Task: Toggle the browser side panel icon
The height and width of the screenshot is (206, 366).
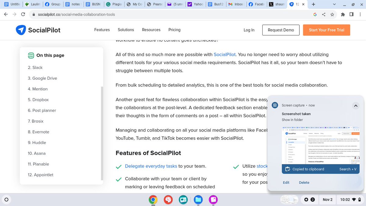Action: 351,14
